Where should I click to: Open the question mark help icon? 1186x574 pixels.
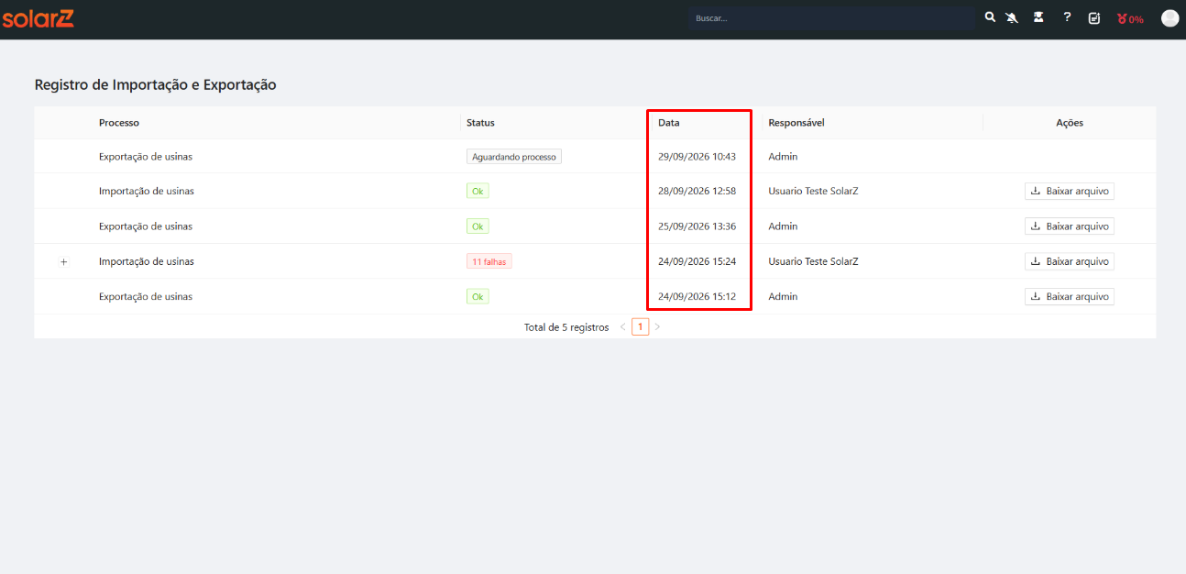(1067, 17)
